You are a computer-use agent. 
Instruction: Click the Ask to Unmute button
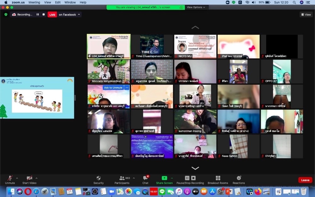click(113, 88)
